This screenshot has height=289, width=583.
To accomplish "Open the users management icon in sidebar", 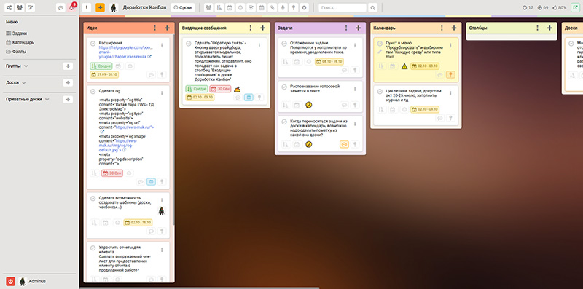I will coord(20,7).
